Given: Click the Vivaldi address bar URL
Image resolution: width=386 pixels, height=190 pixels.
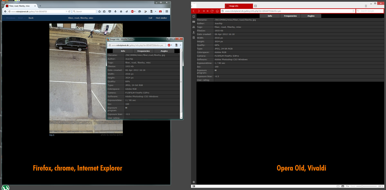Looking at the screenshot, I should 288,11.
